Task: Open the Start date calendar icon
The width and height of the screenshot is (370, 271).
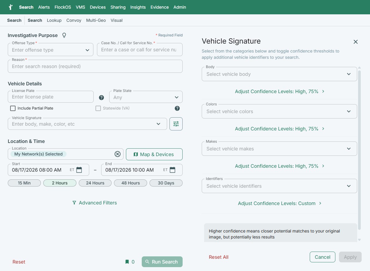Action: [x=79, y=170]
